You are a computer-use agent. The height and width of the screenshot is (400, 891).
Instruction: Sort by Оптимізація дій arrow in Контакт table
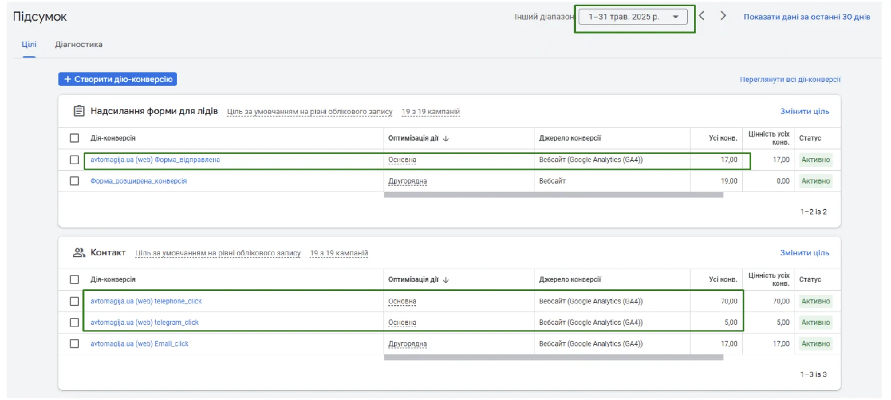445,280
